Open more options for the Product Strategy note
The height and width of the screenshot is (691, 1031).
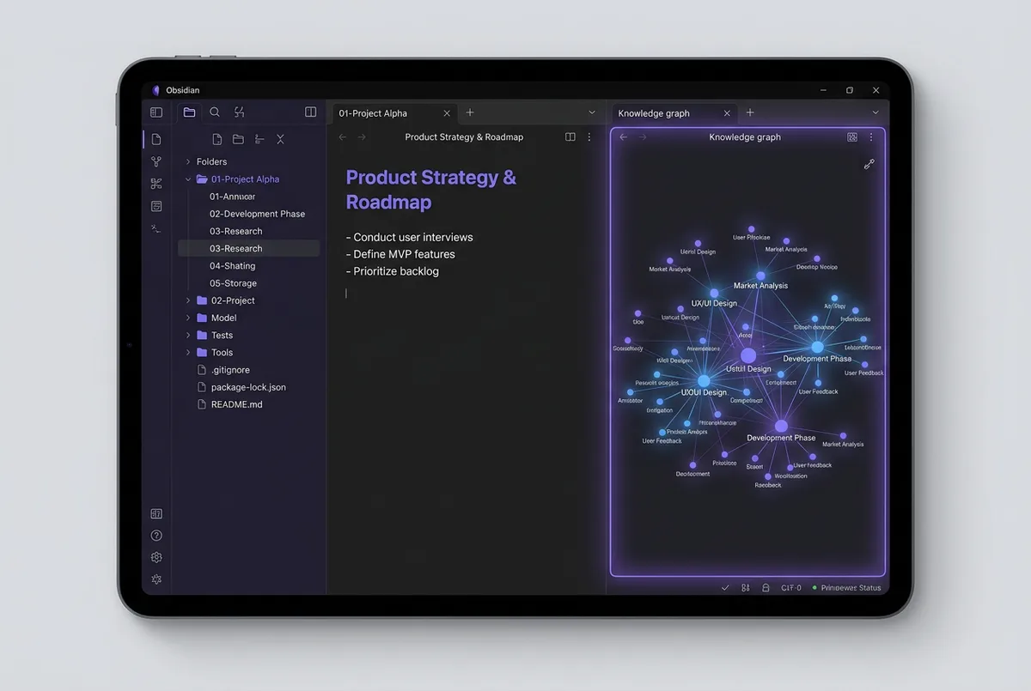click(x=589, y=137)
